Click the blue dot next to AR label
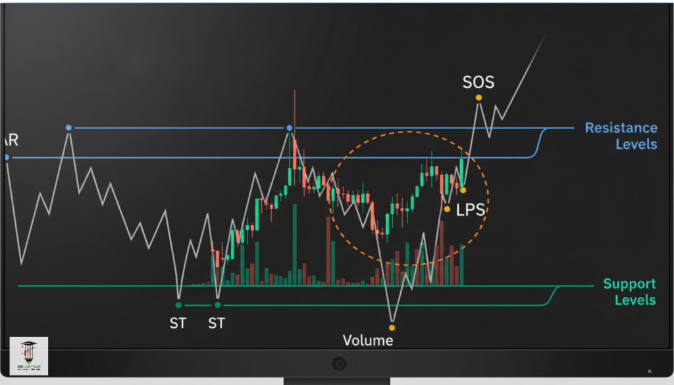674x385 pixels. click(x=7, y=158)
